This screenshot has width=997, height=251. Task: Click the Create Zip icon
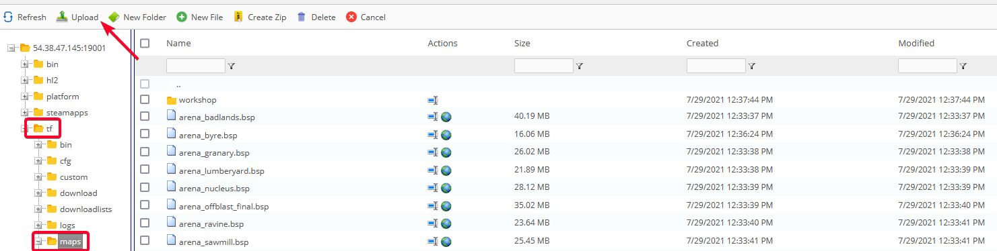(x=238, y=17)
